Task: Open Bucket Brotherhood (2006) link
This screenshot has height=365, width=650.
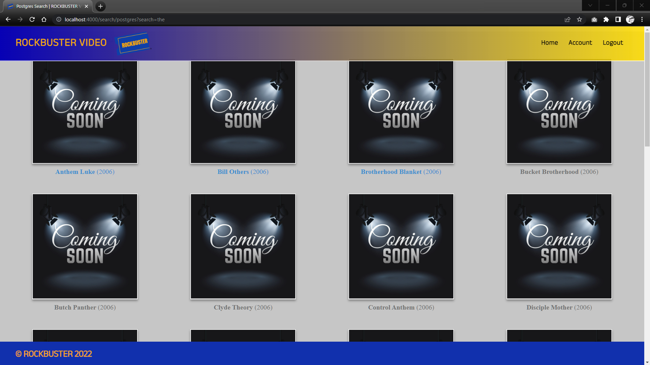Action: tap(559, 172)
